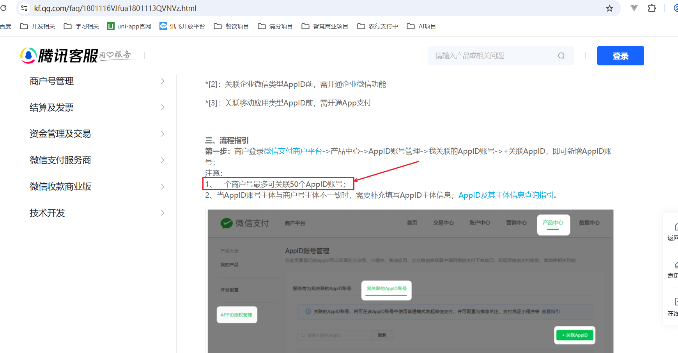Expand the chevron beside 资金管理及交易
The height and width of the screenshot is (353, 678).
[163, 134]
